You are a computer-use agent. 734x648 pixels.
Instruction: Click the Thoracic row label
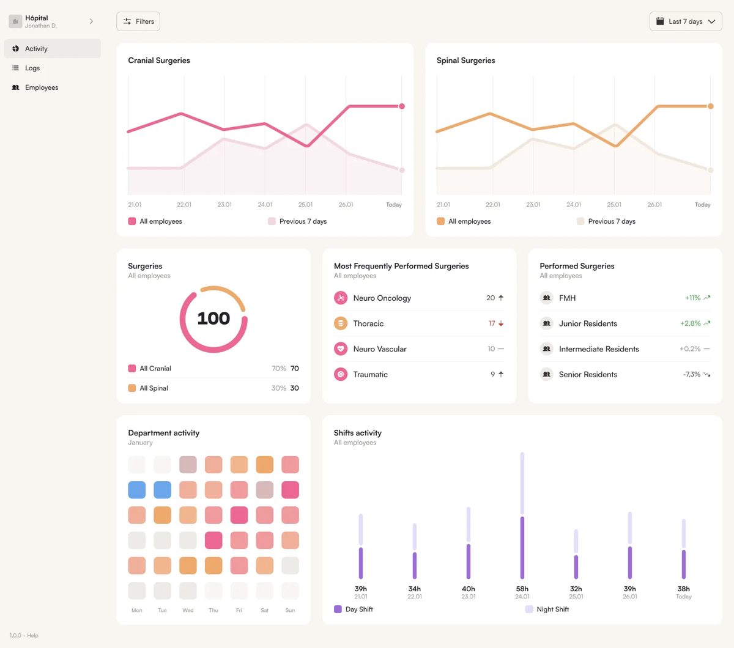pyautogui.click(x=368, y=323)
